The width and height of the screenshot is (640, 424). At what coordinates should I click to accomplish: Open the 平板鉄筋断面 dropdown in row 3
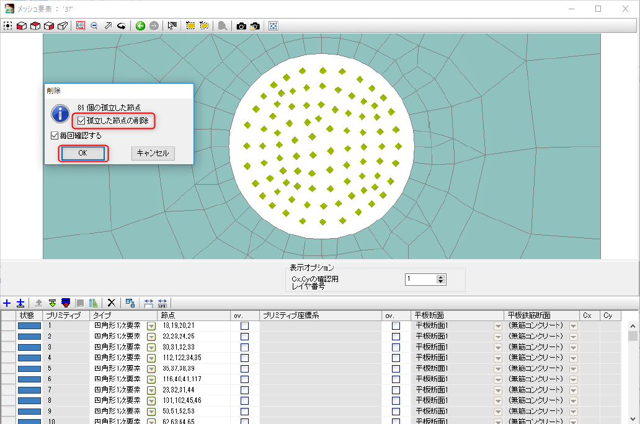click(x=573, y=347)
